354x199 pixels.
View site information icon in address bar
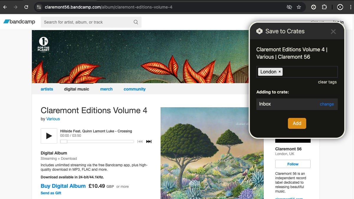tap(39, 7)
